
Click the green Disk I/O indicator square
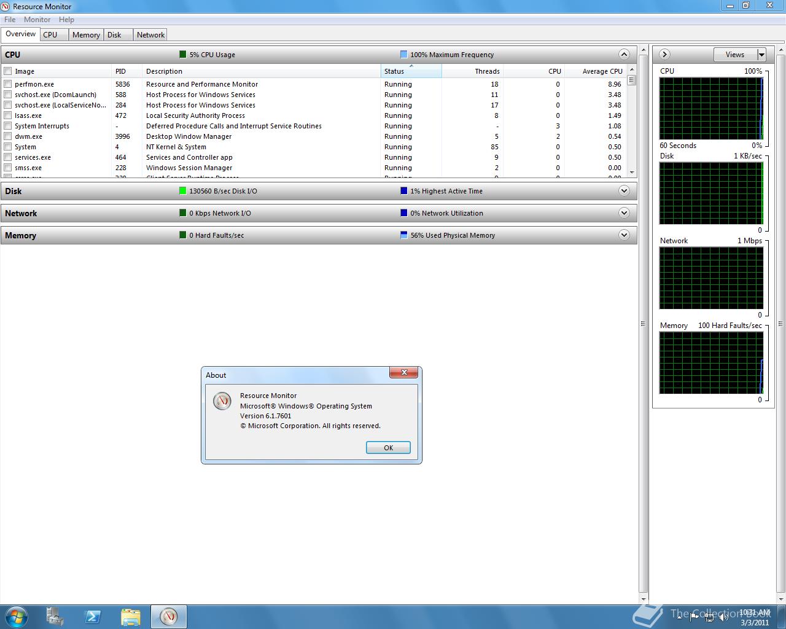182,190
